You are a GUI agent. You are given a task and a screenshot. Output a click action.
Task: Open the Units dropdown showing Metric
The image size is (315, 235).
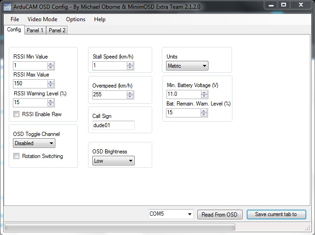tap(187, 66)
